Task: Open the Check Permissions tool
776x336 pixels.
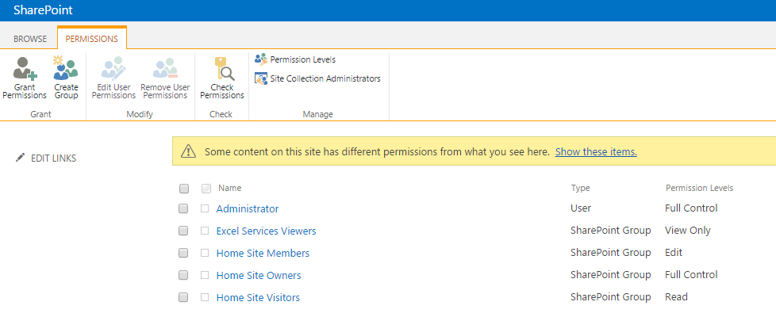Action: click(221, 69)
